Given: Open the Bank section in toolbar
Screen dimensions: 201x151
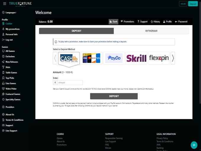Looking at the screenshot, I should tap(114, 22).
